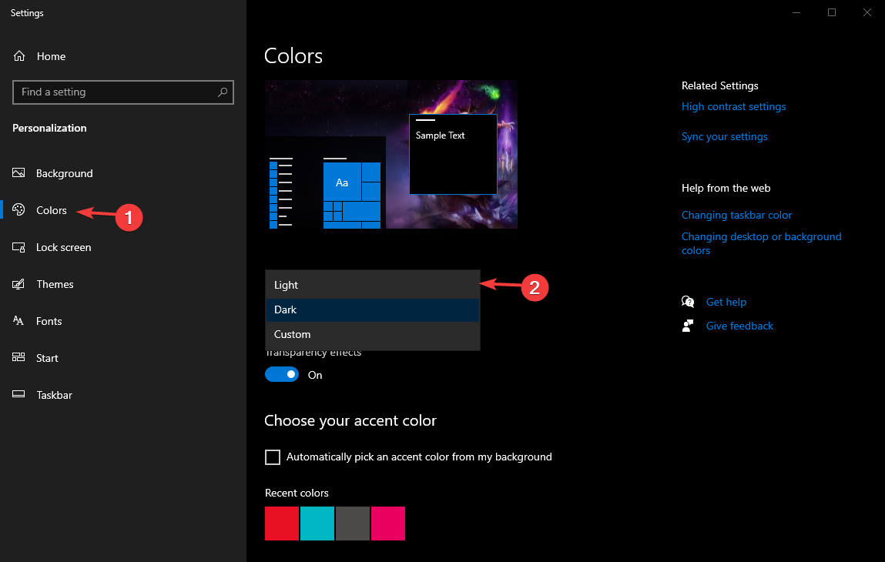Go back to Settings Home
Image resolution: width=885 pixels, height=562 pixels.
51,56
